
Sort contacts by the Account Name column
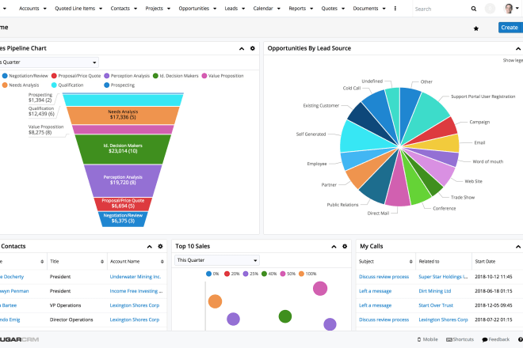point(162,262)
